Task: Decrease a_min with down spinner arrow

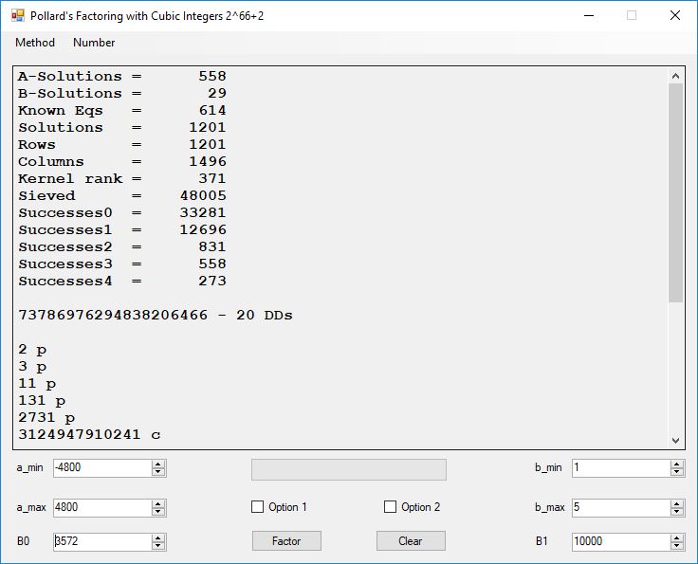Action: coord(158,472)
